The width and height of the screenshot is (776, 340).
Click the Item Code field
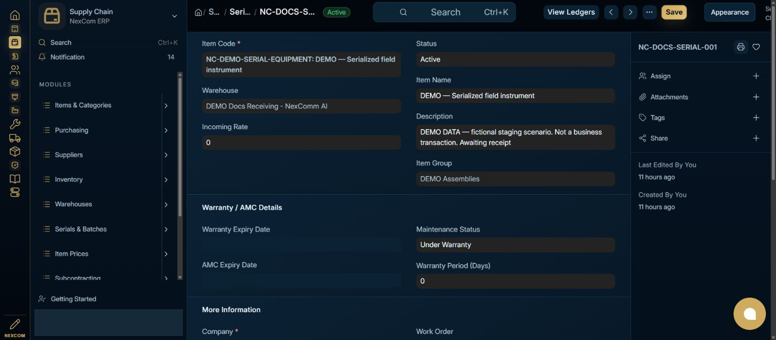(x=301, y=65)
